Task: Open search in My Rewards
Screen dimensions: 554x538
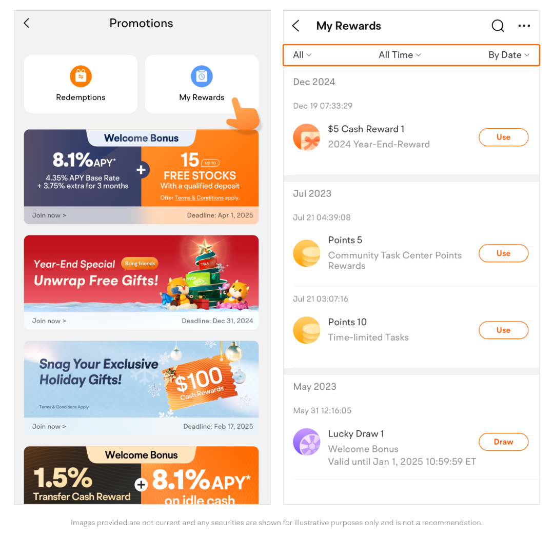Action: point(498,26)
